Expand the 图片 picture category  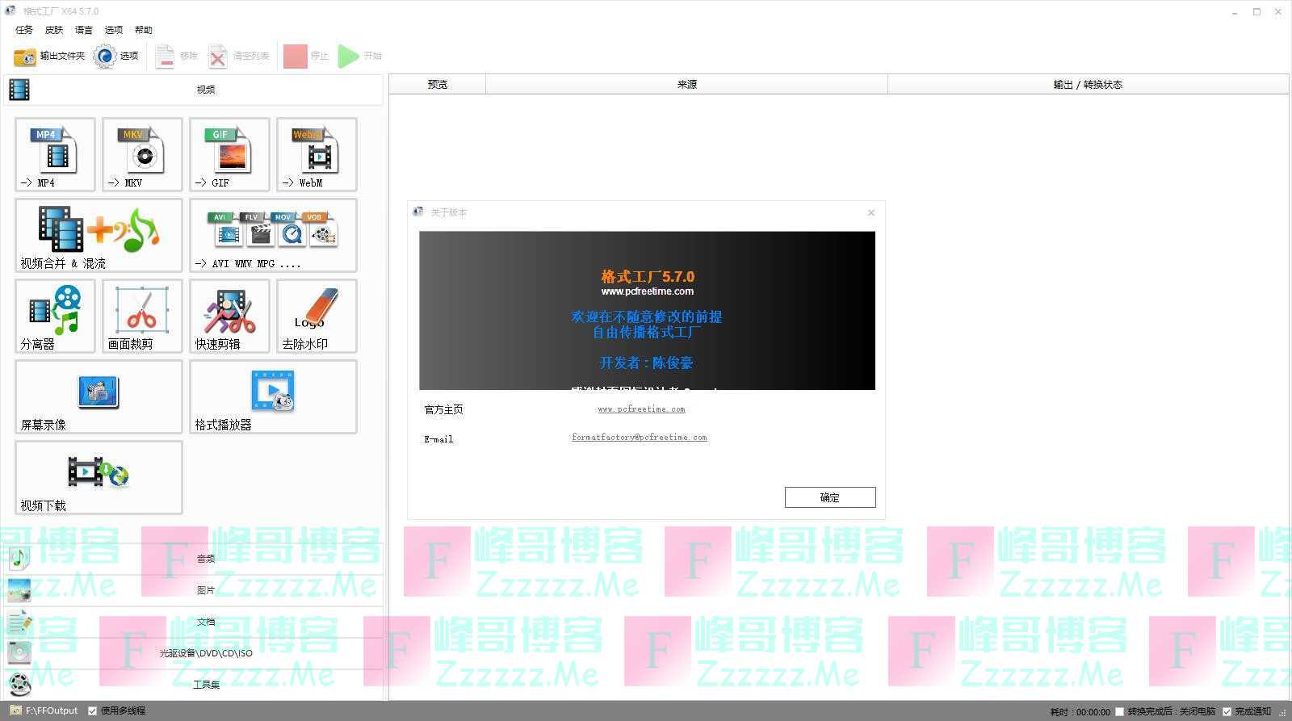(x=194, y=590)
